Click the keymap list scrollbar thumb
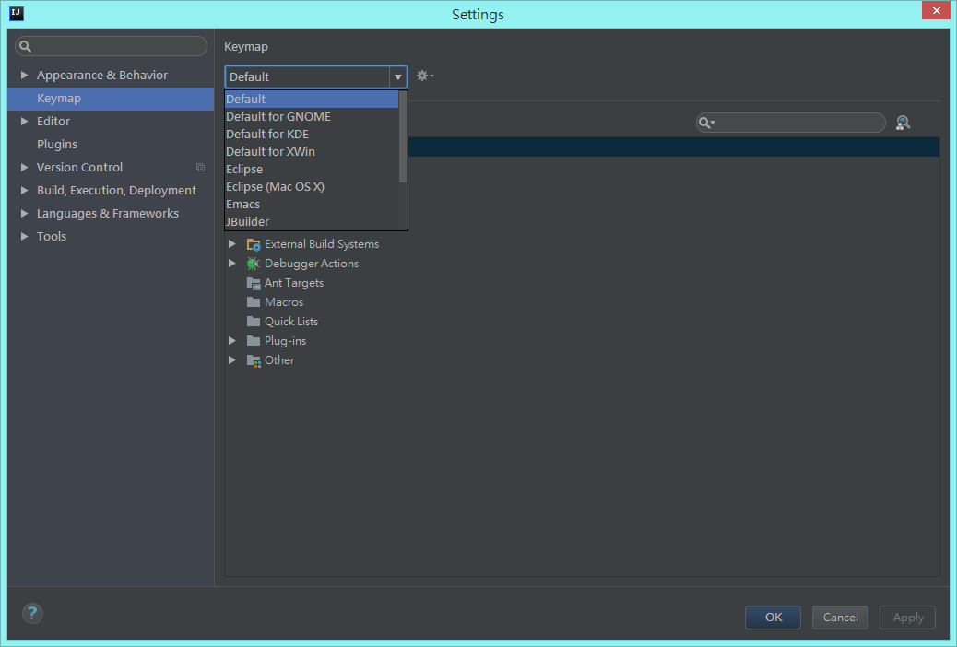Image resolution: width=957 pixels, height=647 pixels. tap(403, 136)
